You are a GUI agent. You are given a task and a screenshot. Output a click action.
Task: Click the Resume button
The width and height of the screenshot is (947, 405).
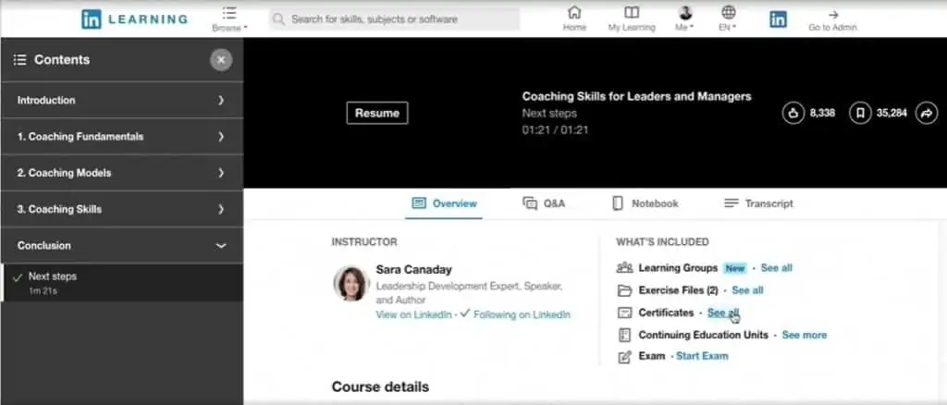tap(377, 113)
